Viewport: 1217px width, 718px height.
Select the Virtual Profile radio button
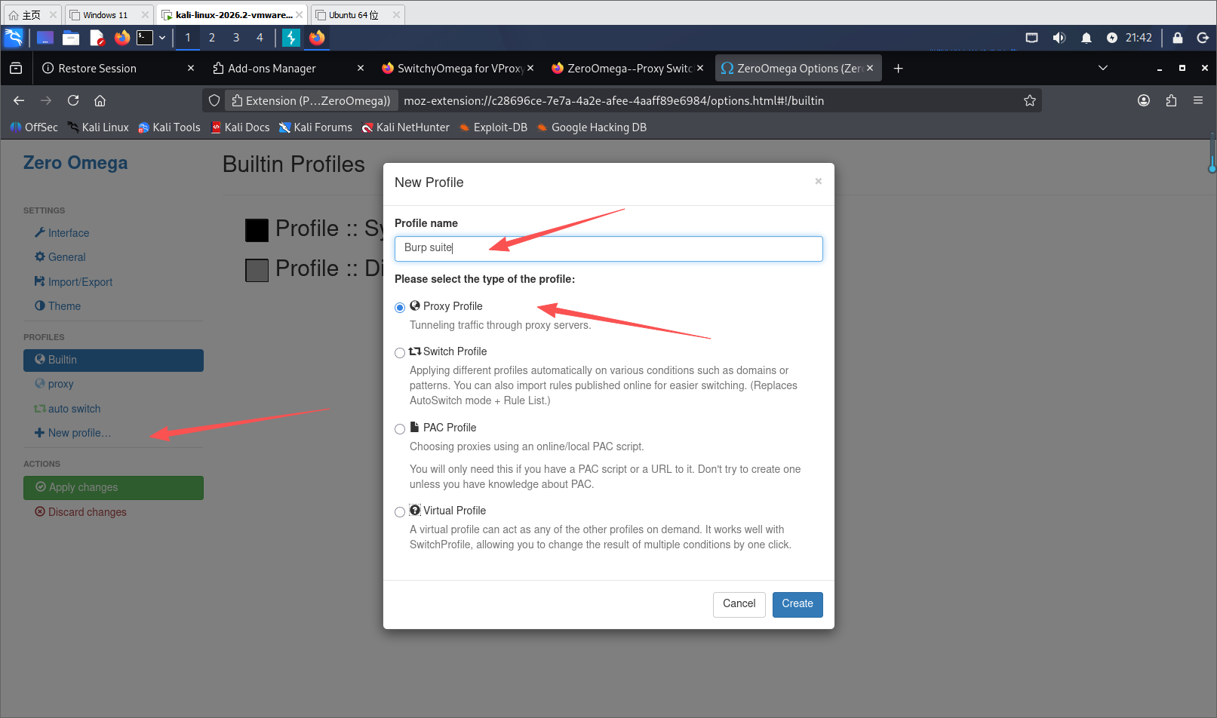[x=400, y=512]
